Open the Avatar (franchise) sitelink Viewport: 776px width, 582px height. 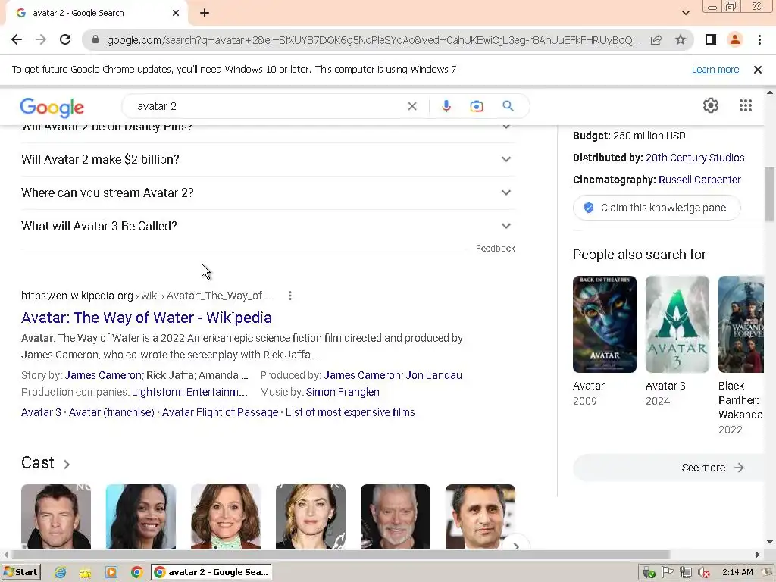(111, 412)
